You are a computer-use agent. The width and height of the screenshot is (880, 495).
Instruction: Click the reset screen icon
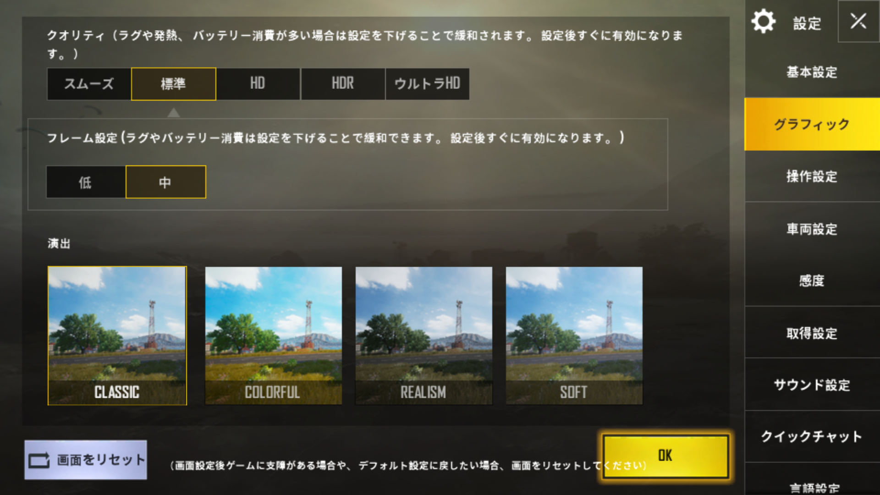click(x=39, y=460)
